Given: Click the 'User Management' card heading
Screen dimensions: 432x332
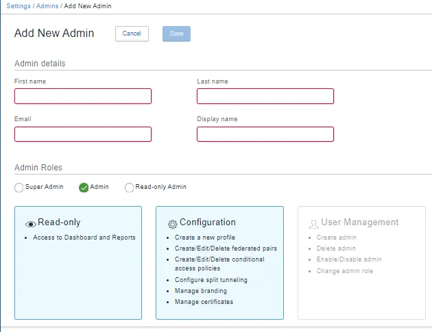Looking at the screenshot, I should tap(359, 222).
